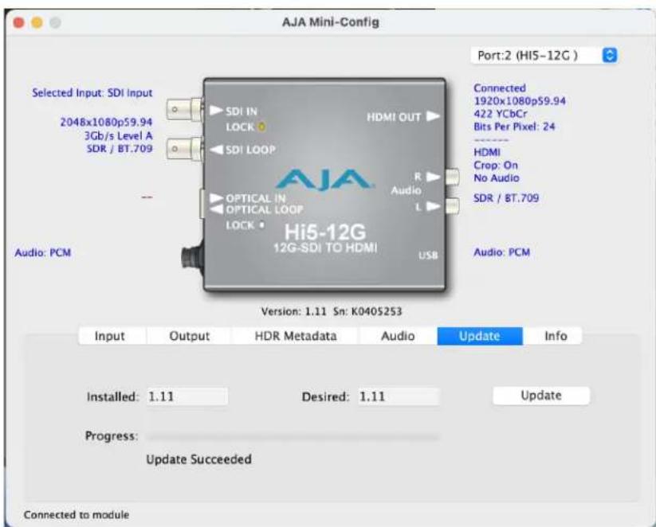The height and width of the screenshot is (527, 656).
Task: Click the 'Connected' HDMI status text
Action: 500,88
